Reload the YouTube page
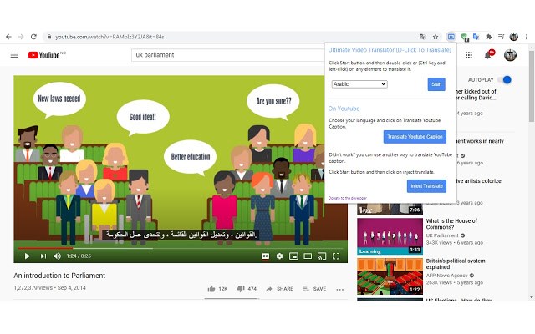Screen dimensions: 535x334 [33, 37]
